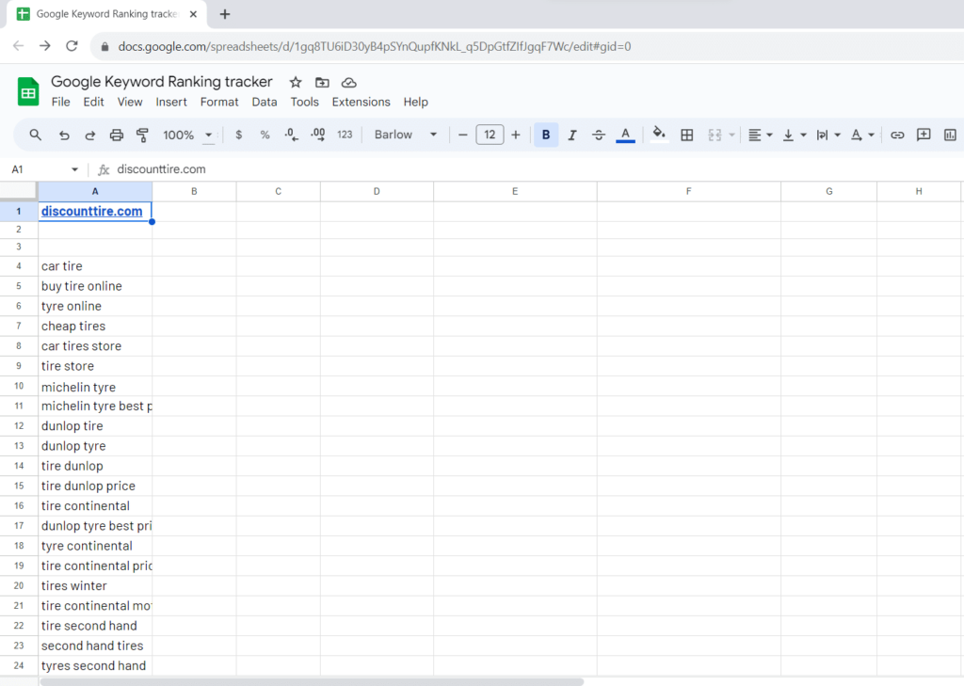964x686 pixels.
Task: Open the Tools menu
Action: coord(304,102)
